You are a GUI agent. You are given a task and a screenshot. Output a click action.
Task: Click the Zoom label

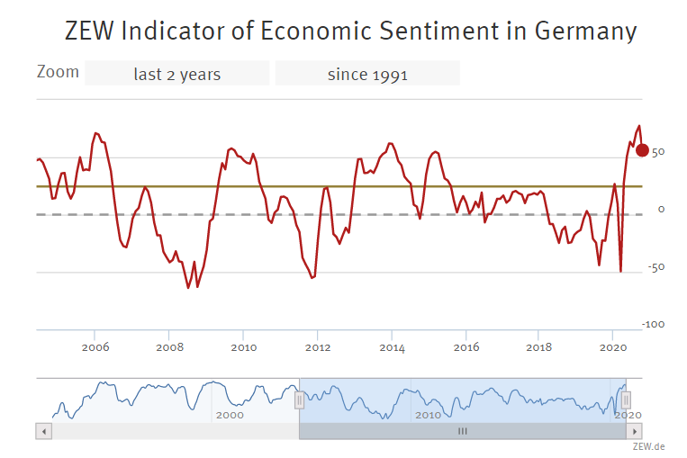point(58,72)
